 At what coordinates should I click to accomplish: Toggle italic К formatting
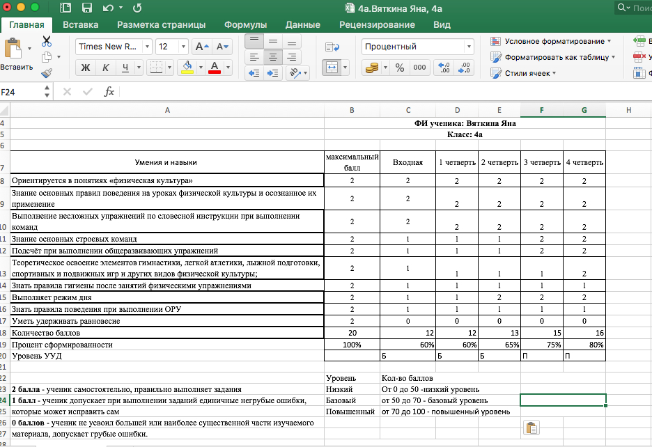tap(106, 68)
